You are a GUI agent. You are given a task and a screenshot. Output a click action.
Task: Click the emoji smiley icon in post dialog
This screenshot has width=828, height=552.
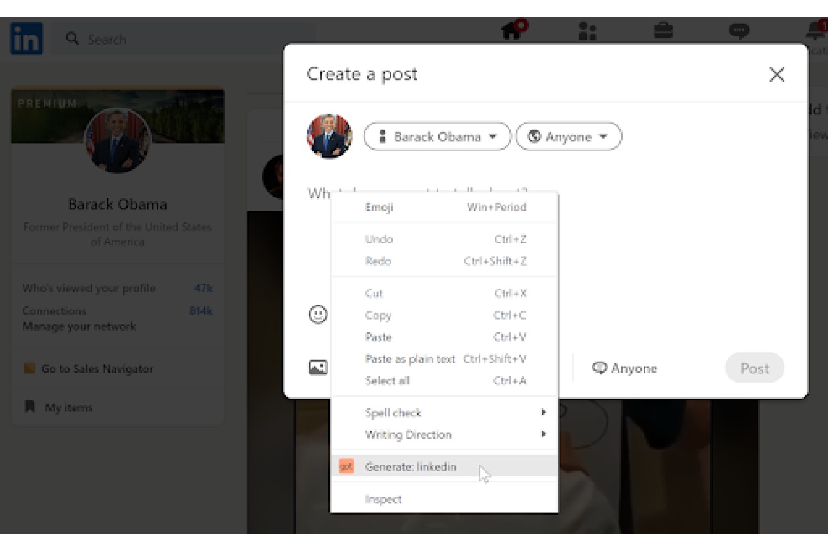(318, 314)
